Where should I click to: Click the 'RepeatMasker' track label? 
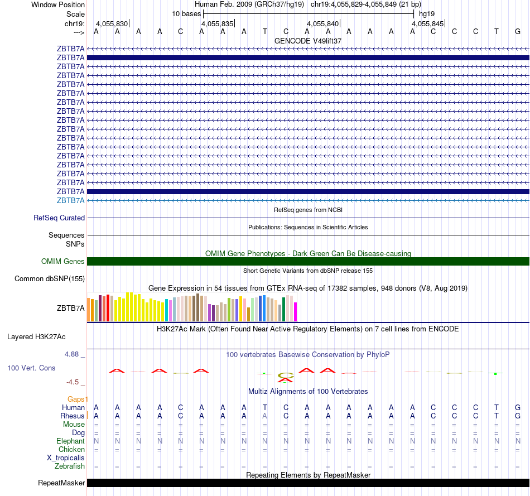pos(61,483)
